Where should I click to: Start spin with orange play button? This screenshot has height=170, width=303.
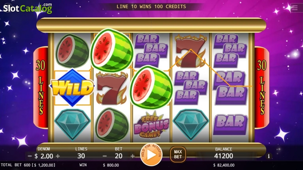coord(151,155)
